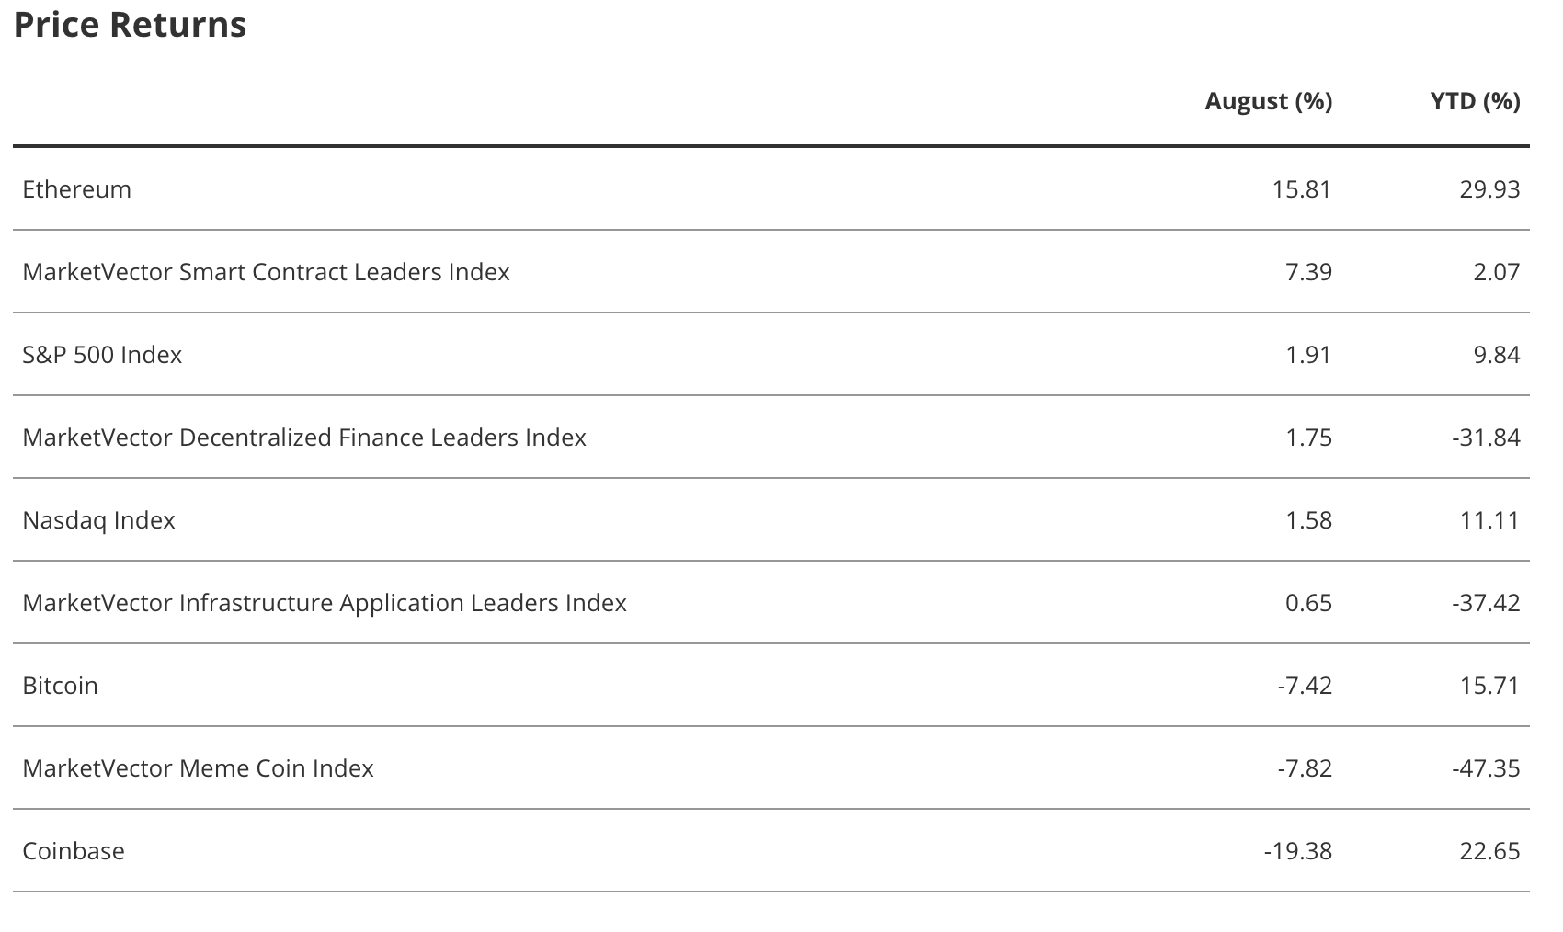Click Coinbase's August return -19.38
This screenshot has width=1563, height=932.
pyautogui.click(x=1297, y=851)
